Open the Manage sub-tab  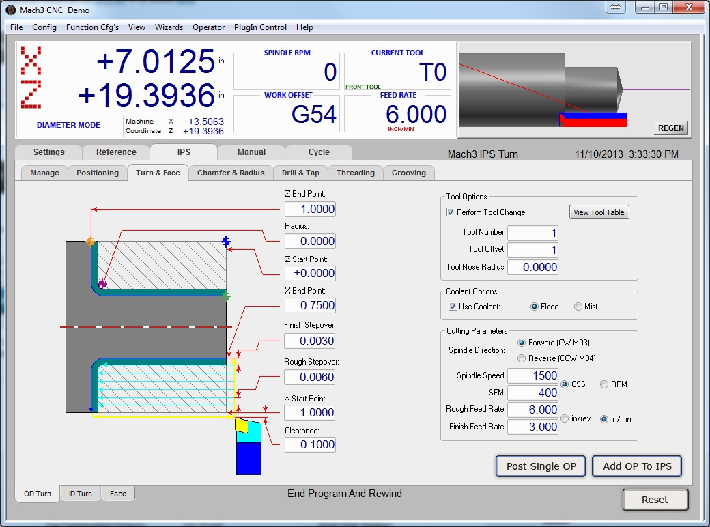(44, 173)
